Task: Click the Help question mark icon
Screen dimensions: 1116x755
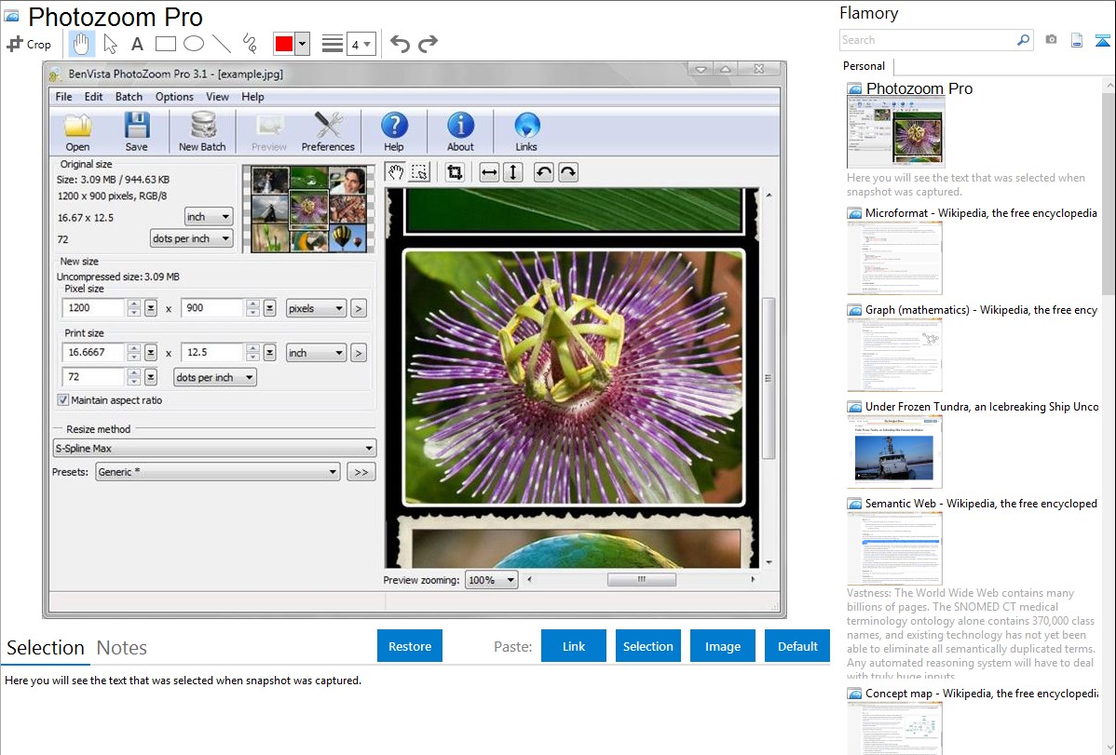Action: tap(394, 131)
